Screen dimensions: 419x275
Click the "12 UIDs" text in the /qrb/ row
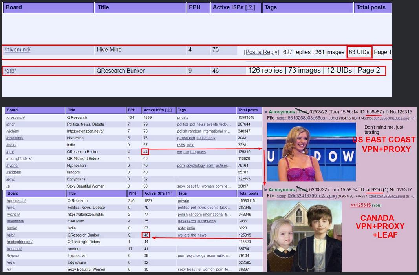tap(339, 70)
